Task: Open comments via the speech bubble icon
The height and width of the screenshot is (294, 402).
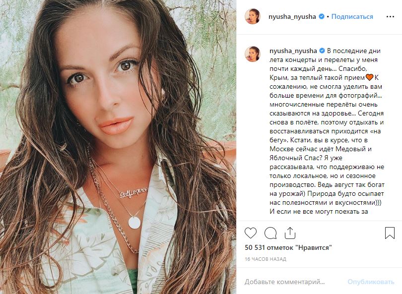Action: [270, 233]
